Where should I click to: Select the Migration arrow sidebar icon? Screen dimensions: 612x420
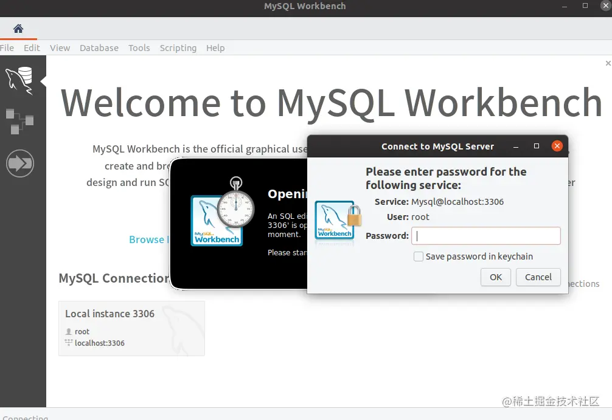[20, 164]
